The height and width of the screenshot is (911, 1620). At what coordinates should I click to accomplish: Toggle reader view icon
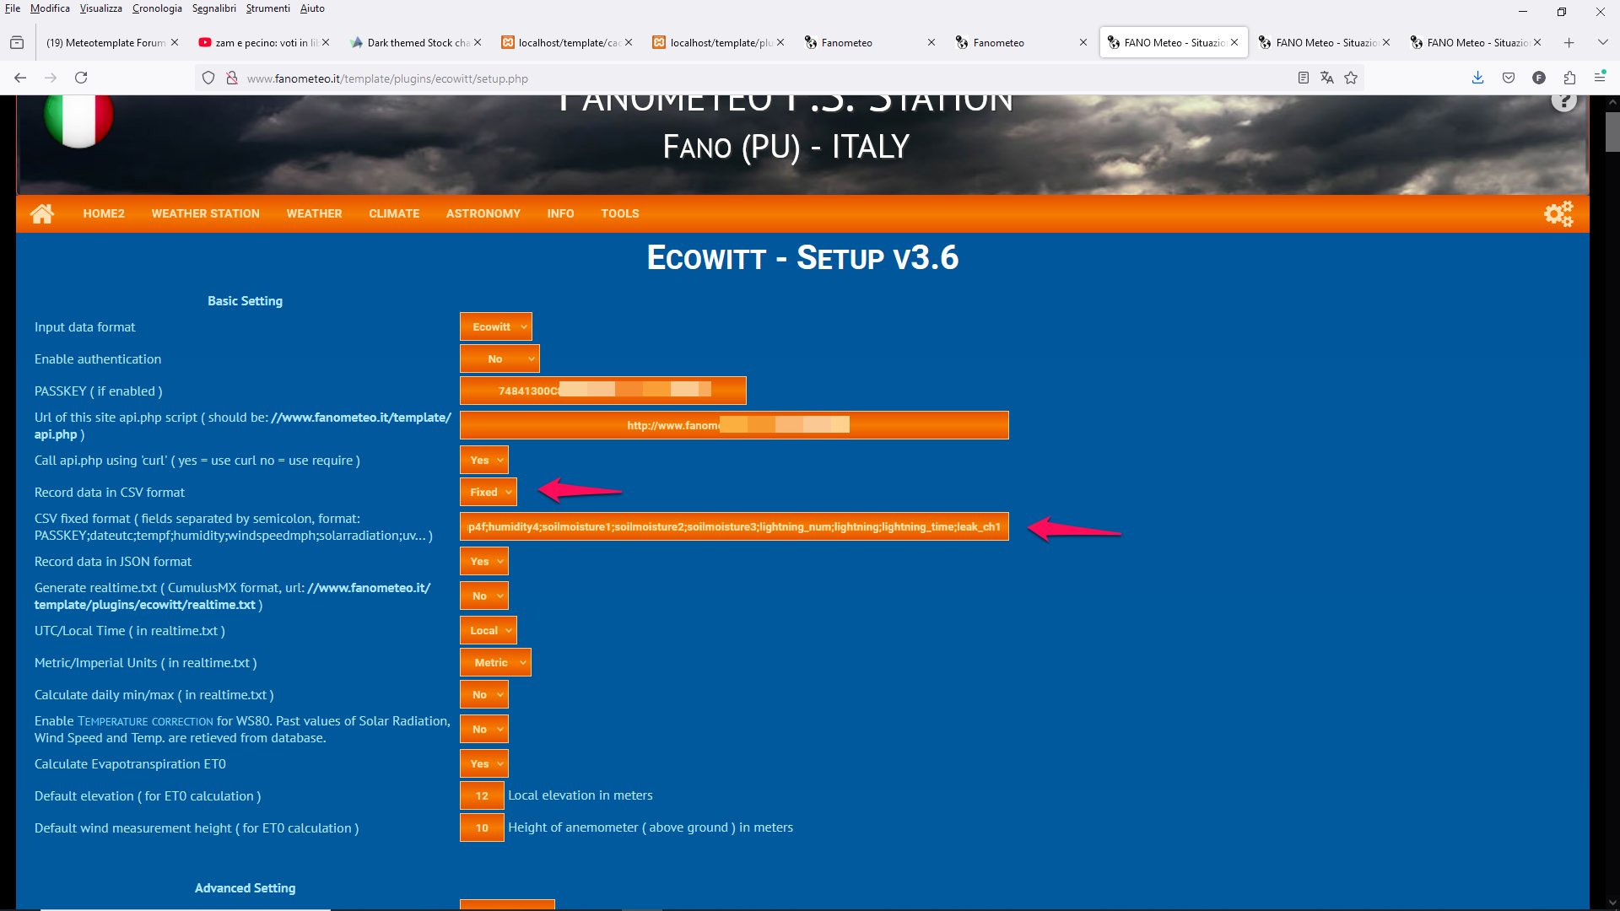click(1304, 78)
